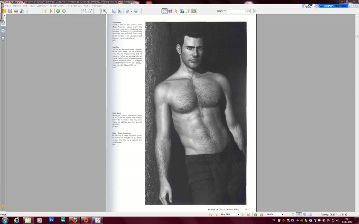Go to previous page in status bar
359x224 pixels.
point(216,214)
